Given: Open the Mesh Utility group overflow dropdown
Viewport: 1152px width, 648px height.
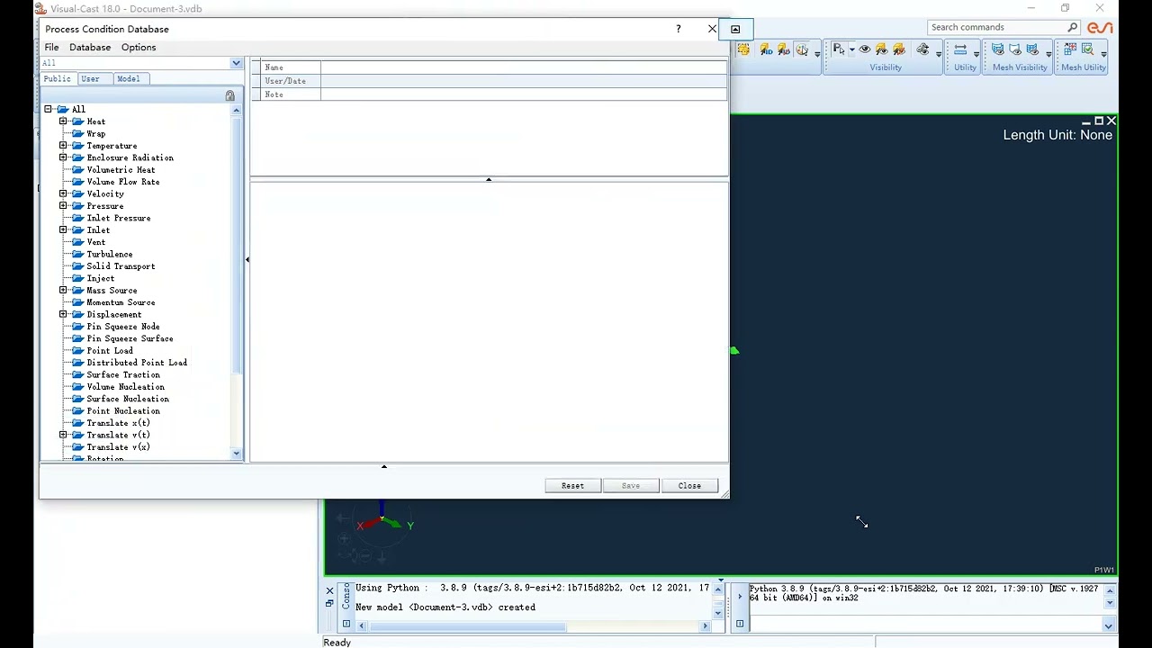Looking at the screenshot, I should point(1104,54).
